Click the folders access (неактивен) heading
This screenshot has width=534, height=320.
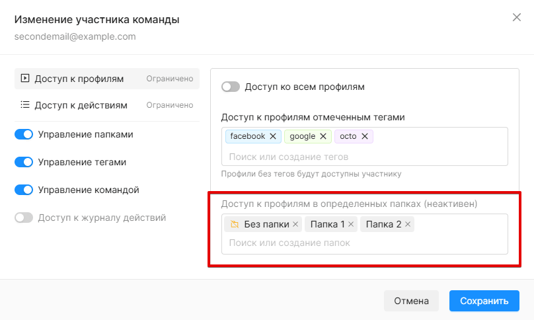349,204
